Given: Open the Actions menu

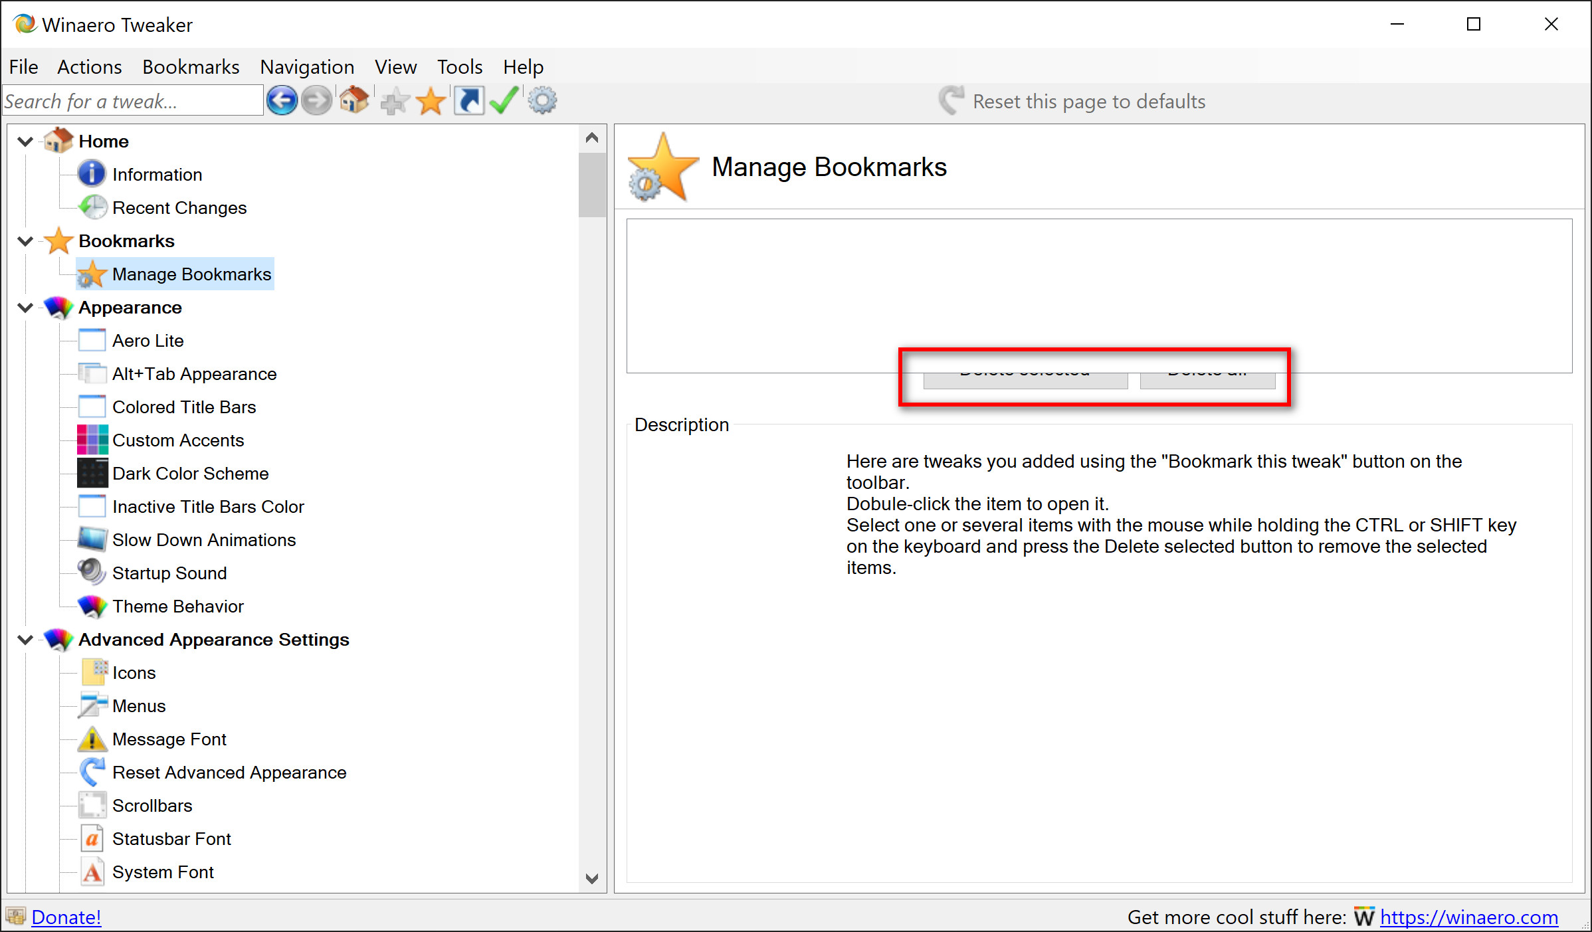Looking at the screenshot, I should (89, 67).
